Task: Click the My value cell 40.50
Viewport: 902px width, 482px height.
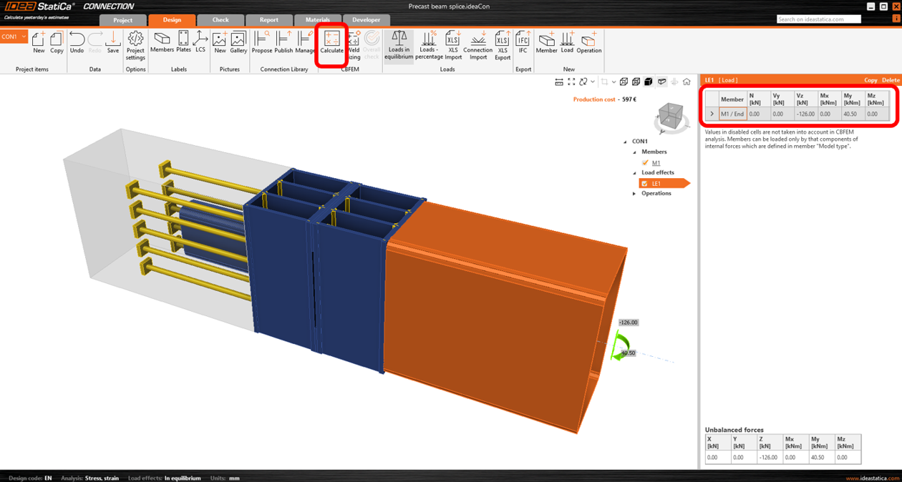Action: pyautogui.click(x=850, y=114)
